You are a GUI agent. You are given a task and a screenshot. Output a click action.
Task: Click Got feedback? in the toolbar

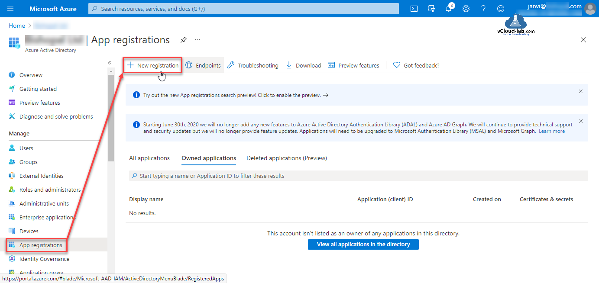pyautogui.click(x=416, y=65)
